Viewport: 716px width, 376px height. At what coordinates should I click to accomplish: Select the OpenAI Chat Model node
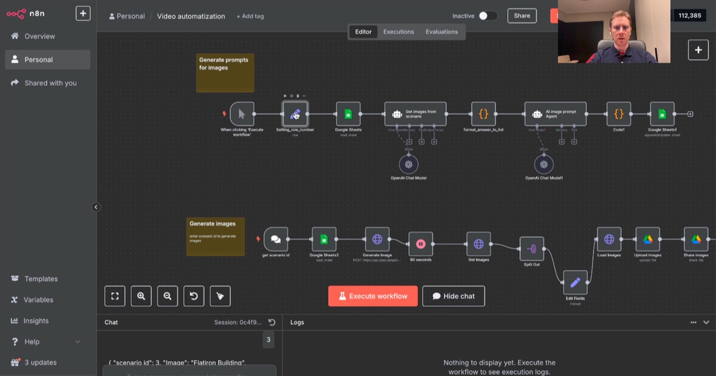409,164
